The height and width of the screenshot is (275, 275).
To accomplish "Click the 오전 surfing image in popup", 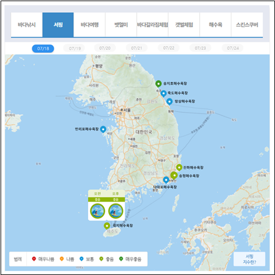I will (97, 211).
